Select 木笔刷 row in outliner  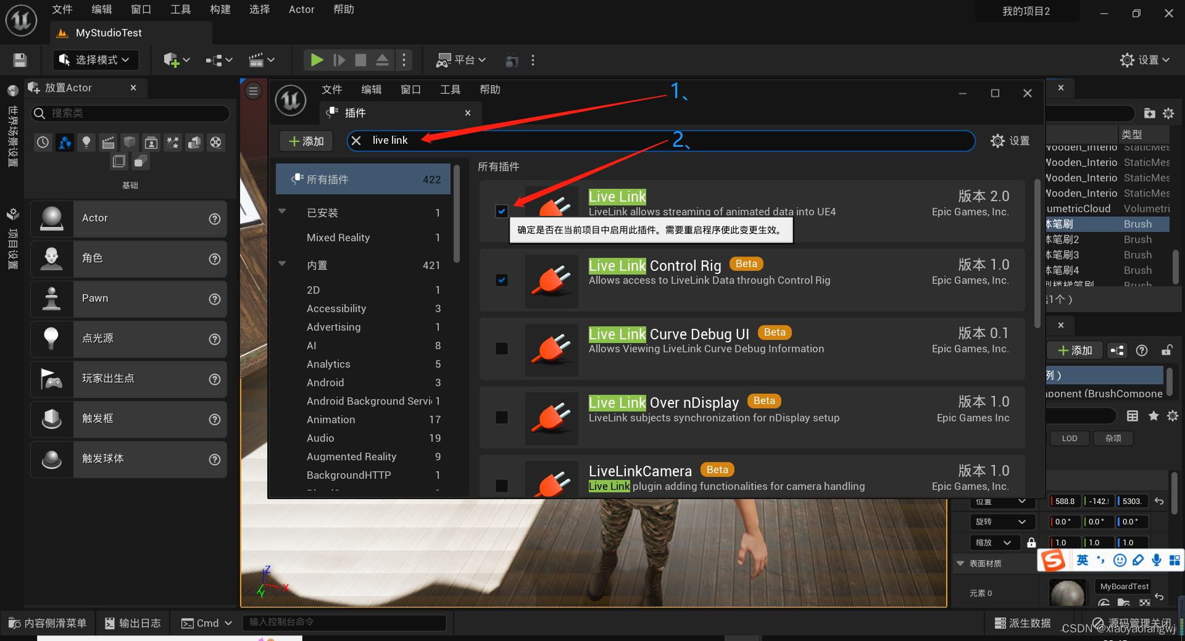click(x=1107, y=224)
